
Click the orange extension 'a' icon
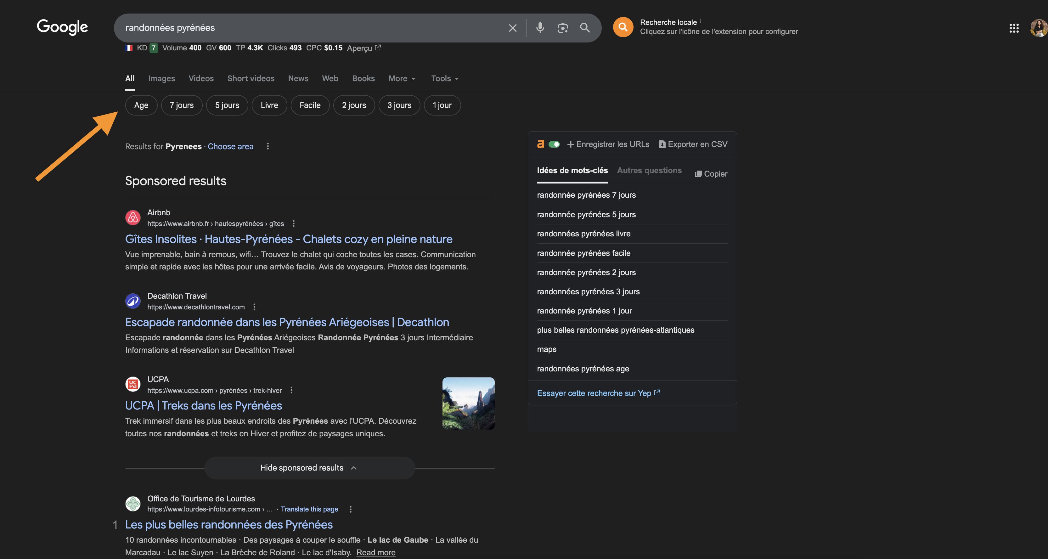[540, 144]
